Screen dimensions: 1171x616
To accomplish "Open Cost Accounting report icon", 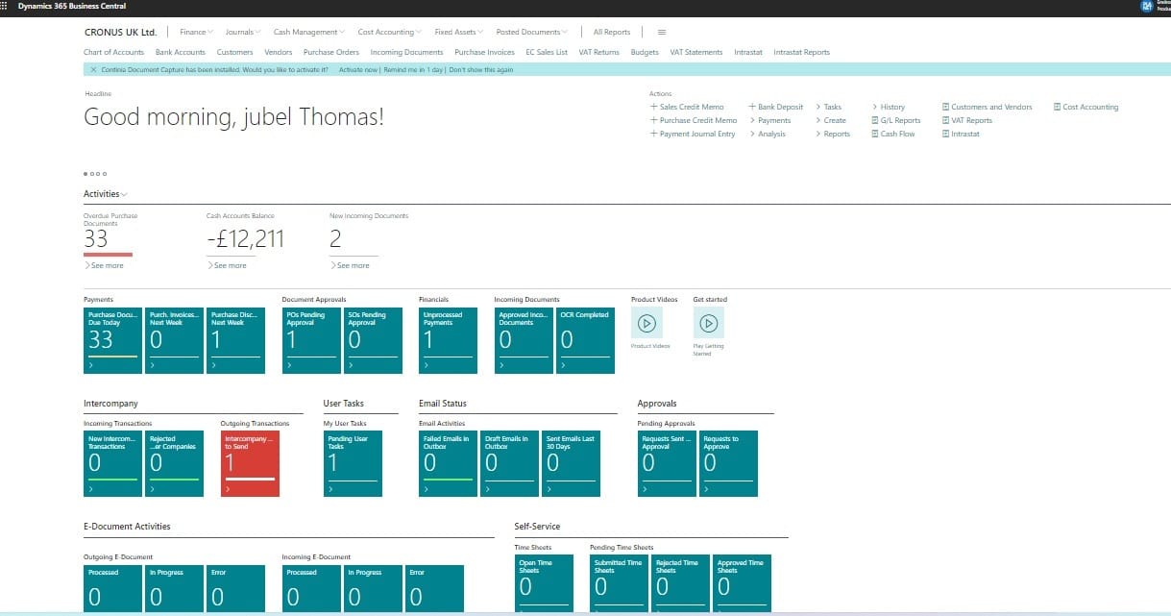I will pos(1057,107).
